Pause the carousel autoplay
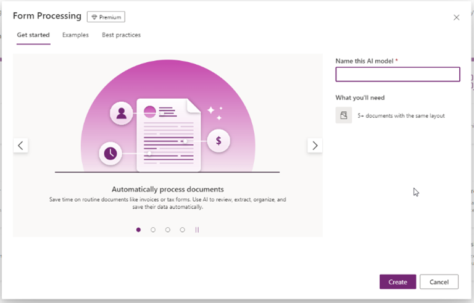This screenshot has height=303, width=474. [197, 230]
